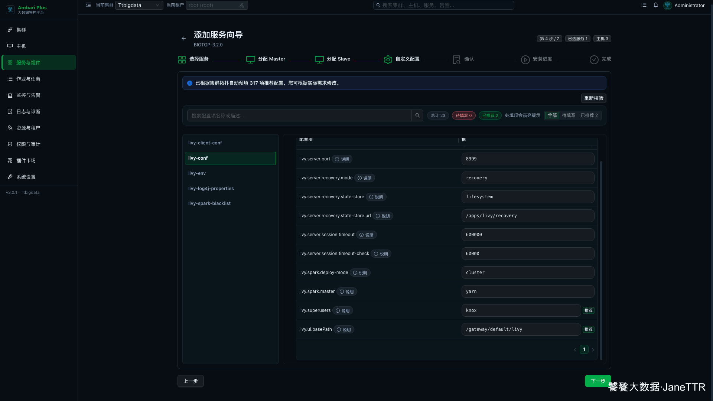Click the config table vertical scrollbar
The width and height of the screenshot is (713, 401).
point(601,260)
